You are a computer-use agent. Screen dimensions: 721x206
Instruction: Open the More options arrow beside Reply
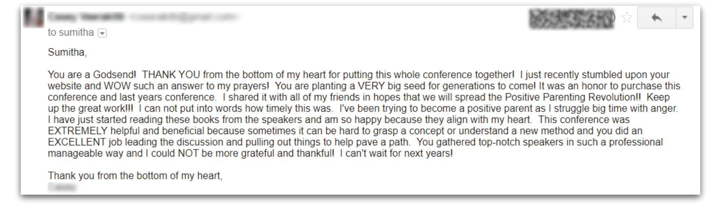coord(685,18)
